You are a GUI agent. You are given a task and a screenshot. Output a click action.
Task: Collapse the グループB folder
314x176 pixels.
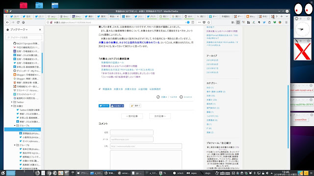[x=15, y=145]
